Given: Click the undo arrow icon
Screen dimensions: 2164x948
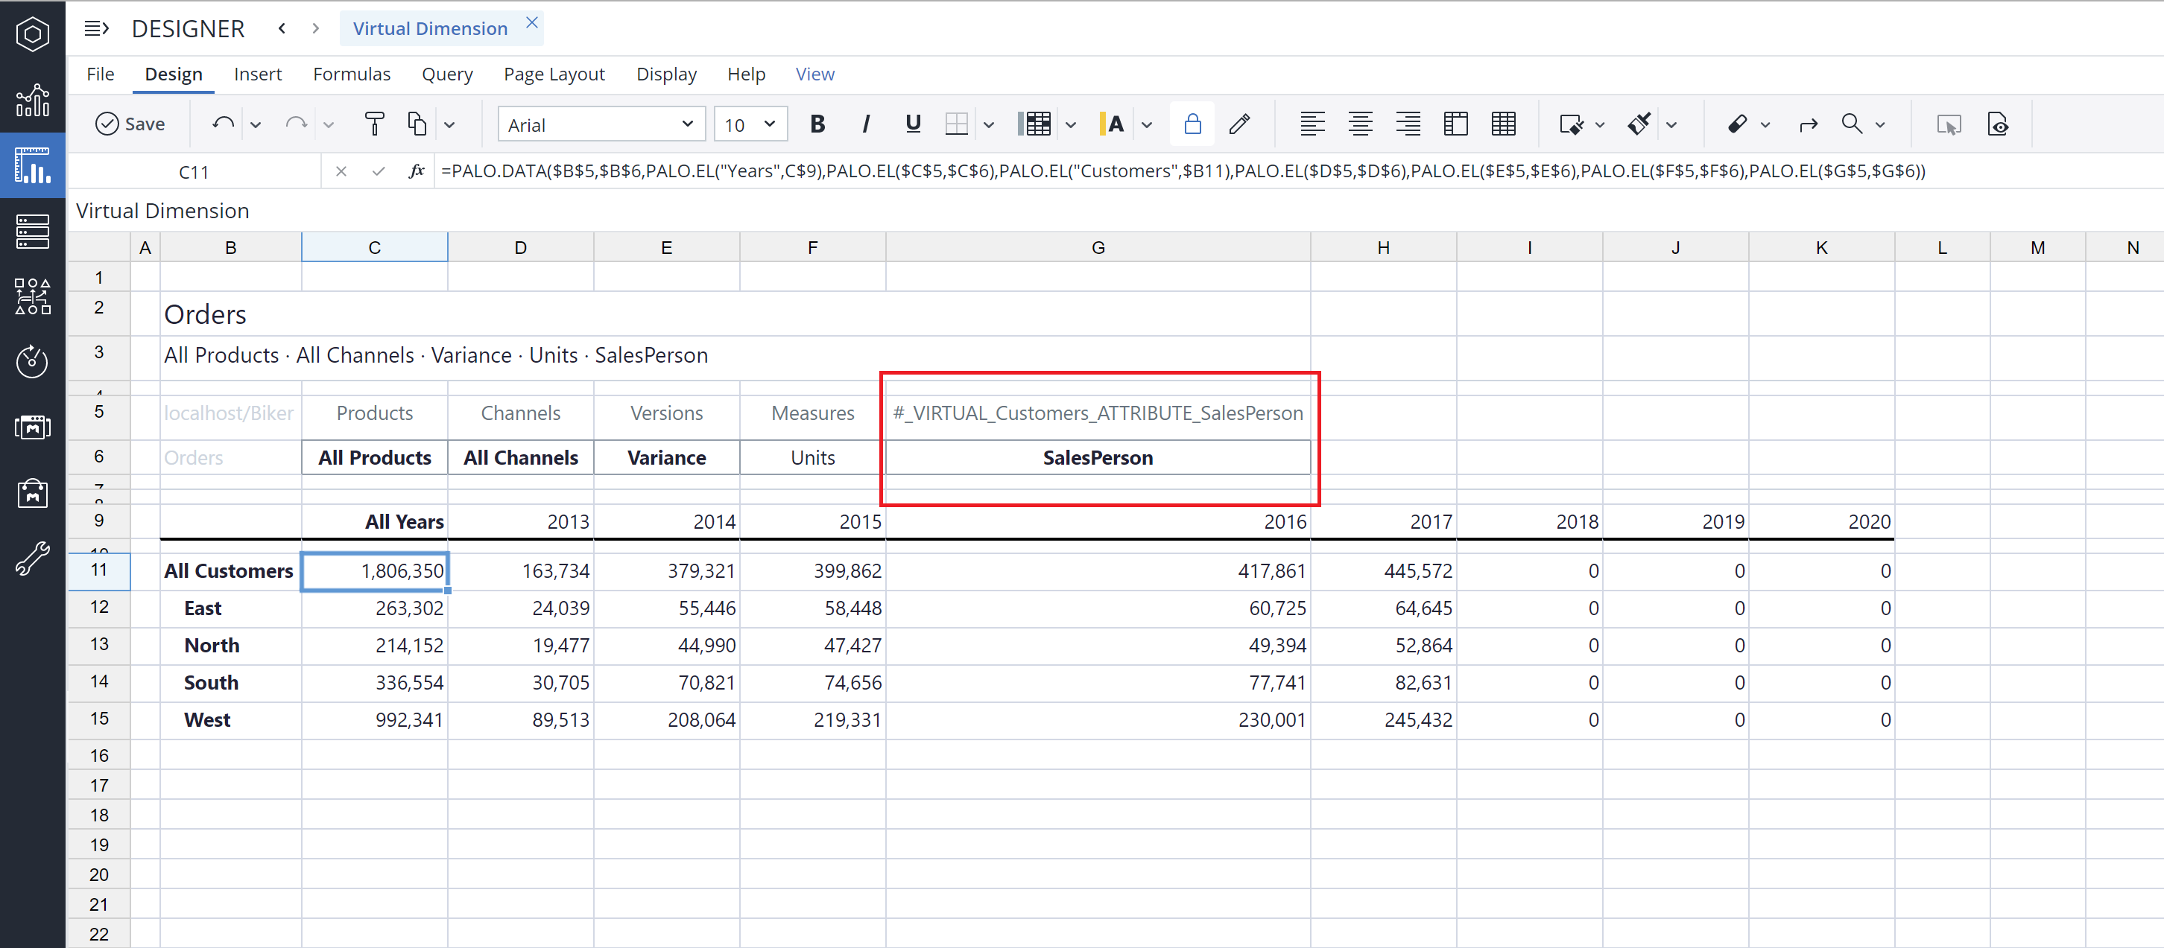Looking at the screenshot, I should click(x=223, y=124).
